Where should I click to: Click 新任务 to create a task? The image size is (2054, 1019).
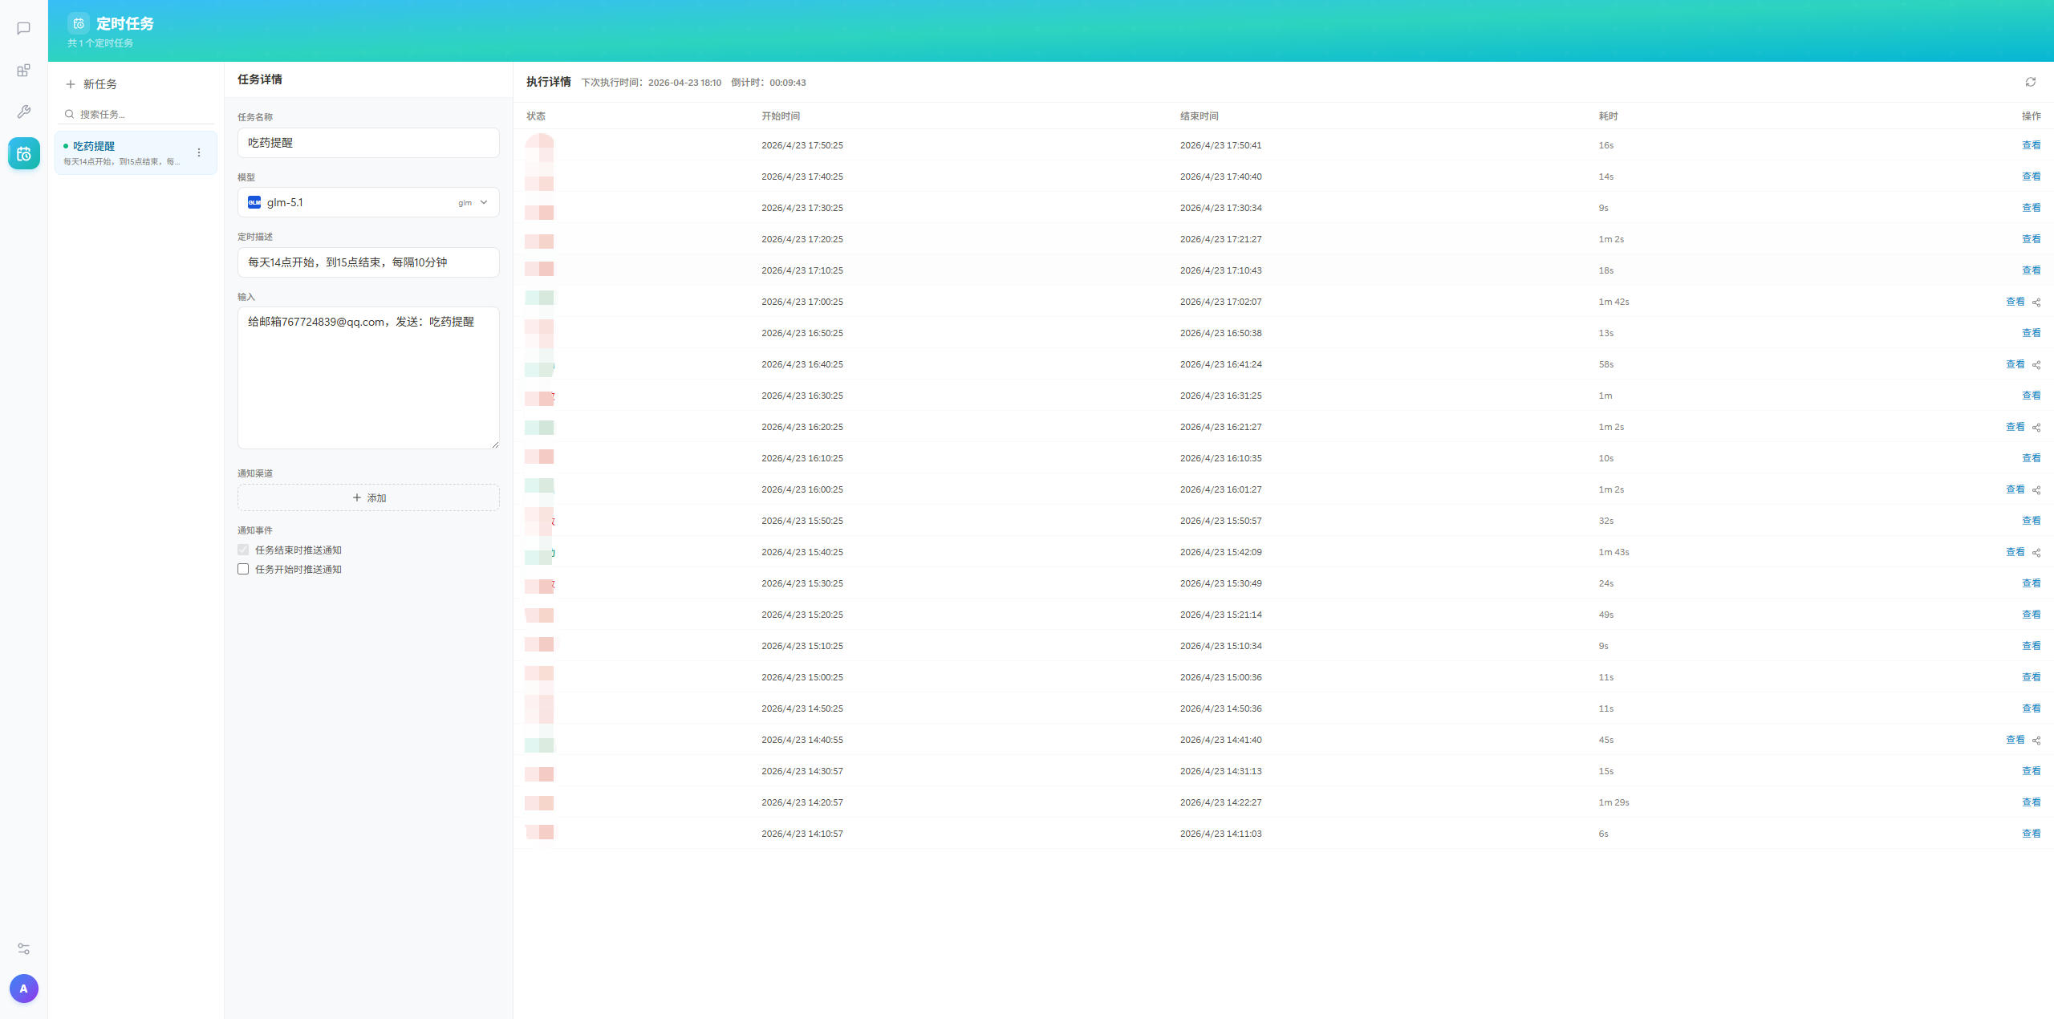point(91,84)
